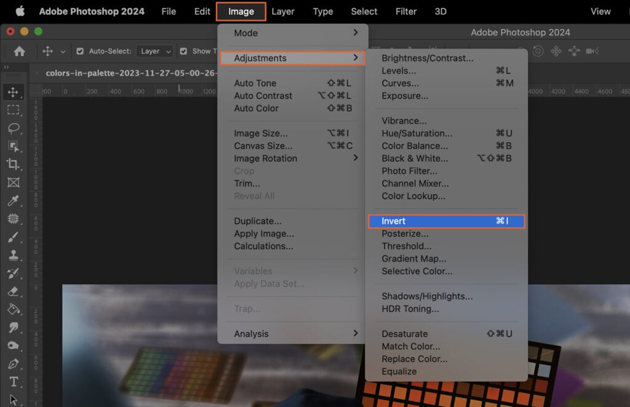Click the Invert adjustment command
The width and height of the screenshot is (630, 407).
(x=394, y=221)
